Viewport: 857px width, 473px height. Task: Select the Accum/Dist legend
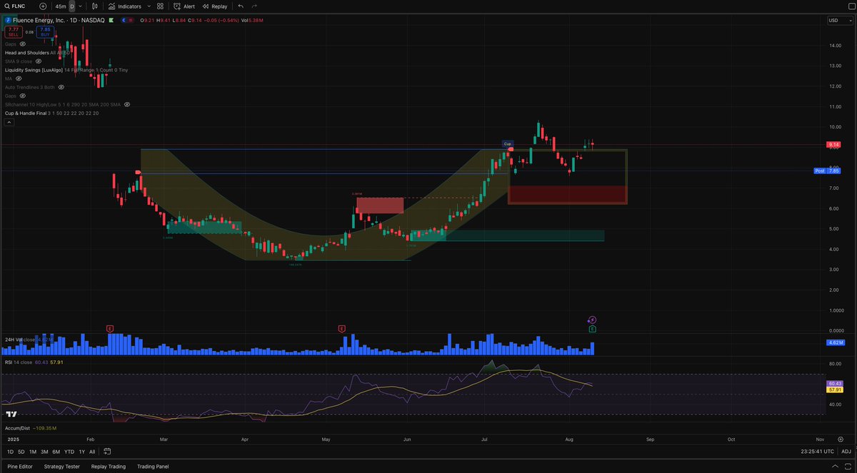[x=31, y=428]
